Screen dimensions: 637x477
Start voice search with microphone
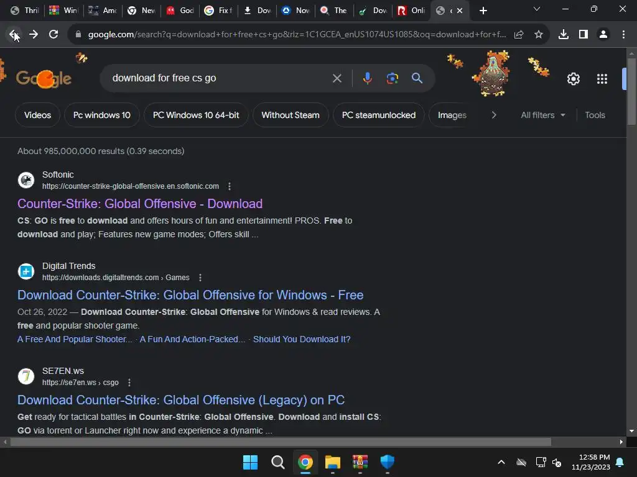point(367,78)
